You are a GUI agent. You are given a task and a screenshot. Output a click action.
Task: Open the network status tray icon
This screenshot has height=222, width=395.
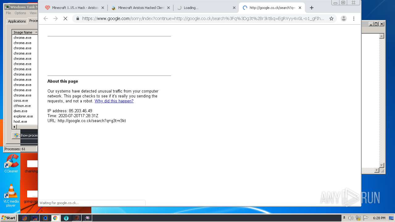pyautogui.click(x=358, y=218)
